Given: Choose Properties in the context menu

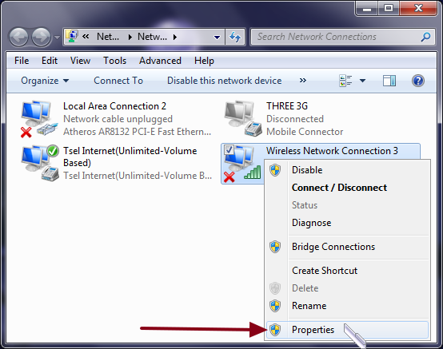Looking at the screenshot, I should [x=348, y=330].
